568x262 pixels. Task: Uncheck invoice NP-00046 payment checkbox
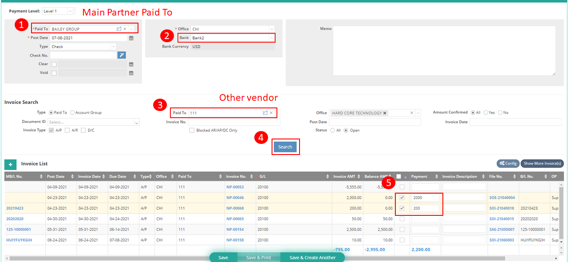[x=402, y=198]
